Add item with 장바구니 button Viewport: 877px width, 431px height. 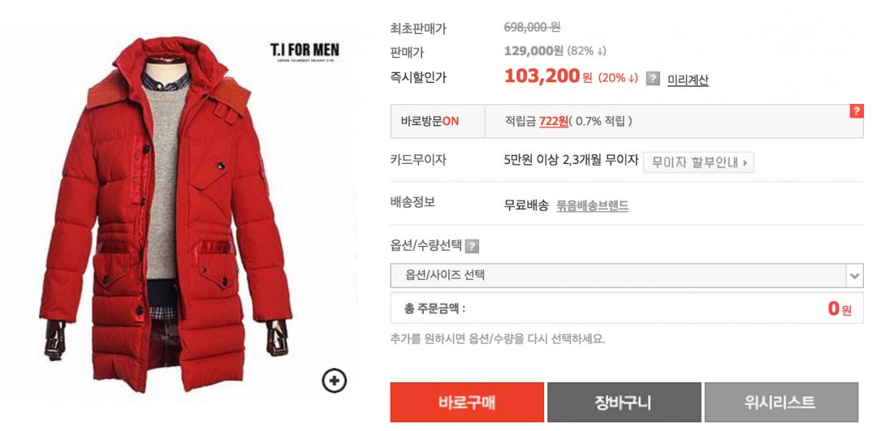[x=624, y=403]
